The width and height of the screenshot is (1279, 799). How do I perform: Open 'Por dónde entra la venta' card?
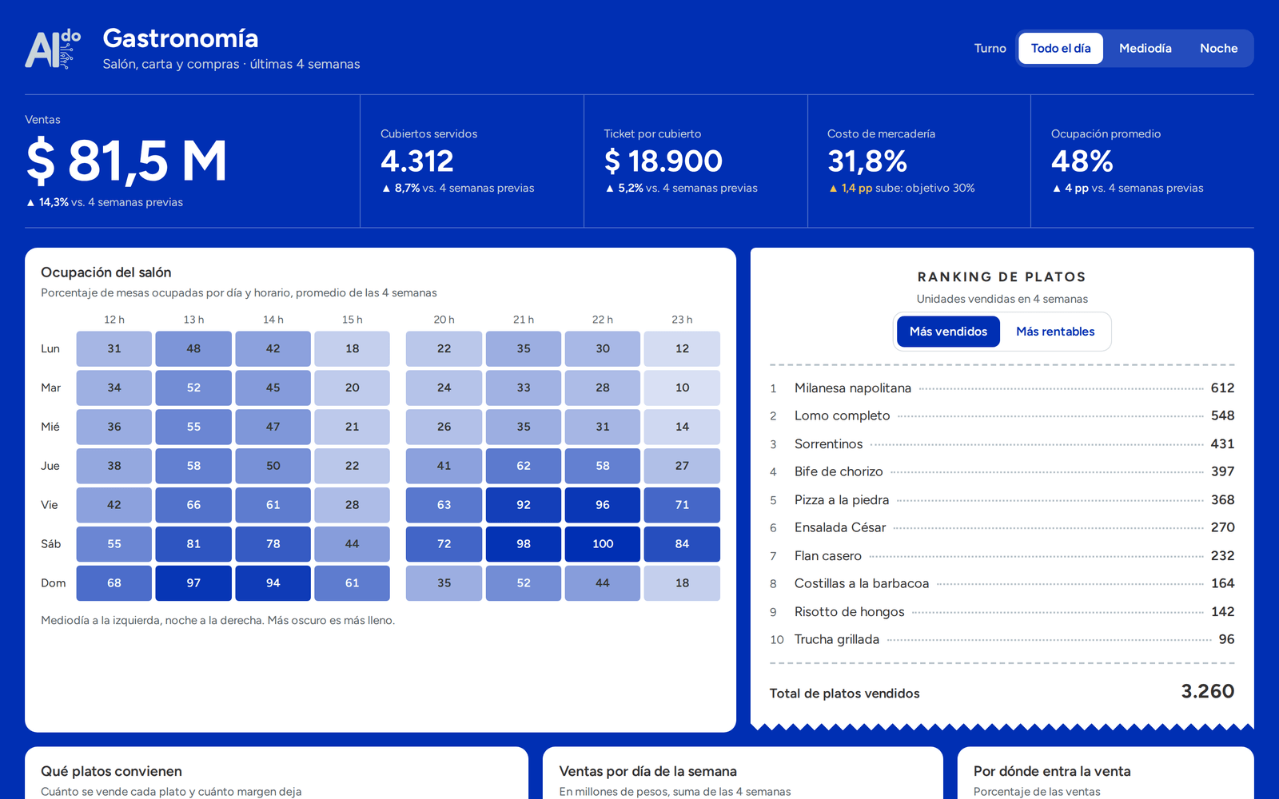click(1106, 773)
